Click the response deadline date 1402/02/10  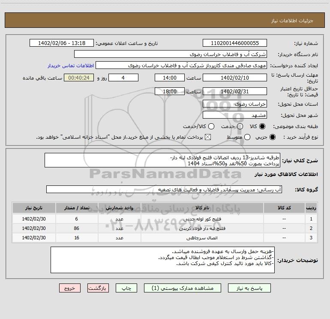[x=235, y=78]
